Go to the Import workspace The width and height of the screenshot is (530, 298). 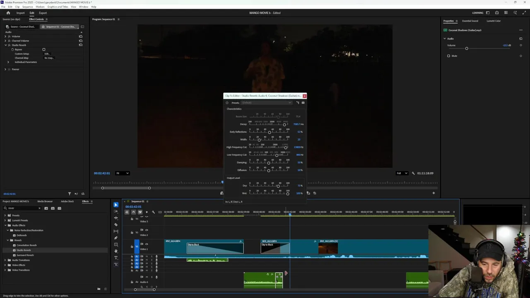tap(20, 13)
